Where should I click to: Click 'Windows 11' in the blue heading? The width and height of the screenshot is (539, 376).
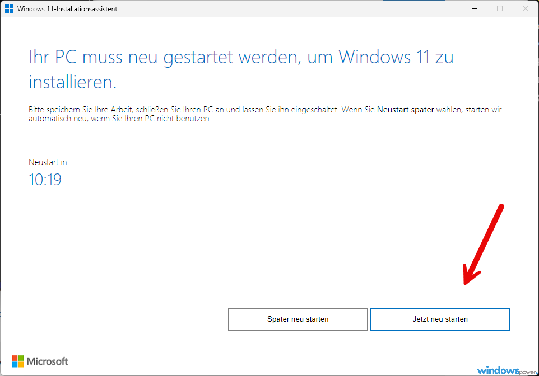click(384, 57)
